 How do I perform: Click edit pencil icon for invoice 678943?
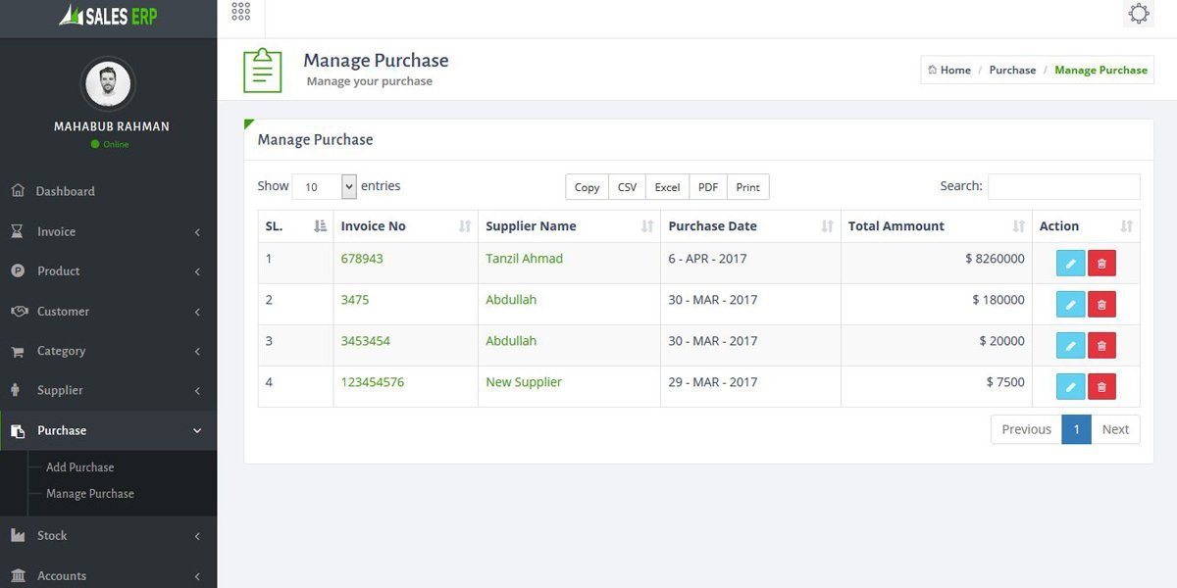click(1070, 264)
